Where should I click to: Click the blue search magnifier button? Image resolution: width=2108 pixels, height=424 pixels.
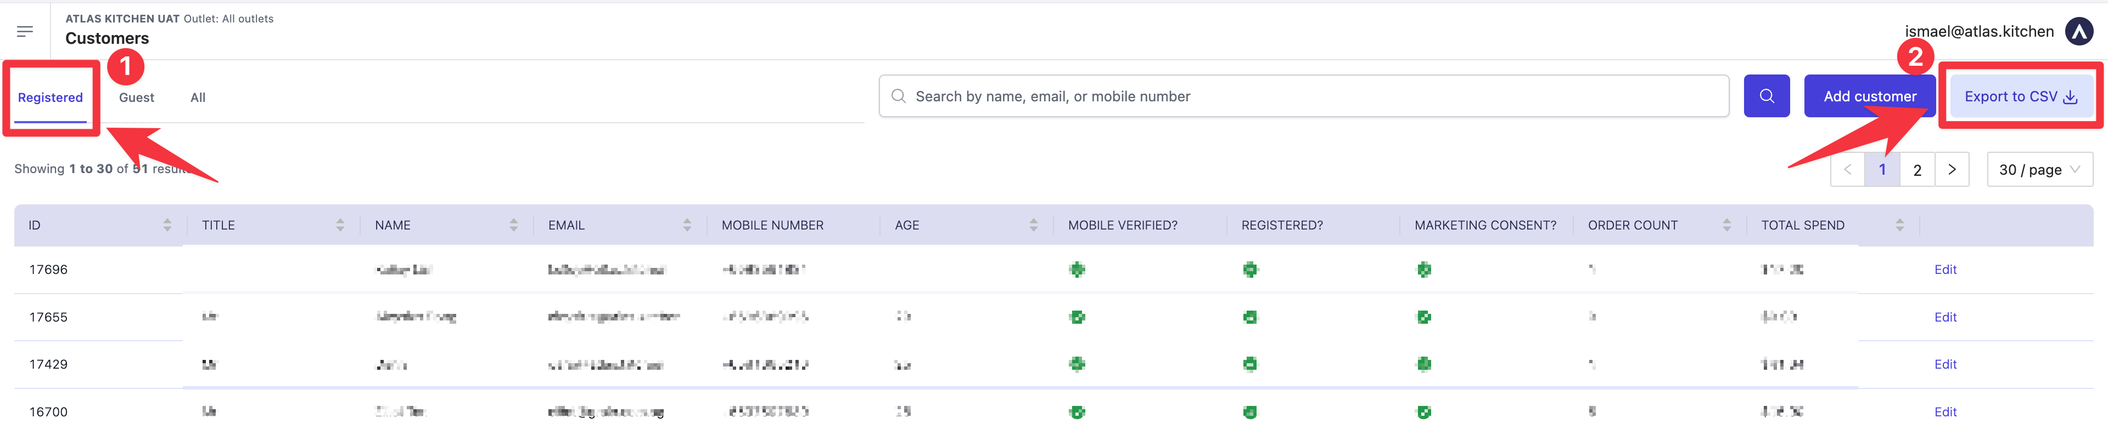pos(1766,96)
